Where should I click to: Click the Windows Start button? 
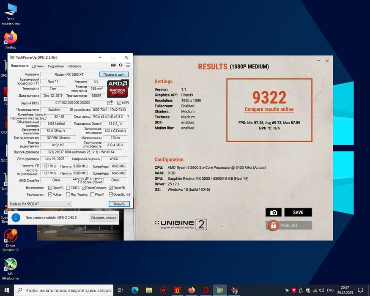[7, 290]
